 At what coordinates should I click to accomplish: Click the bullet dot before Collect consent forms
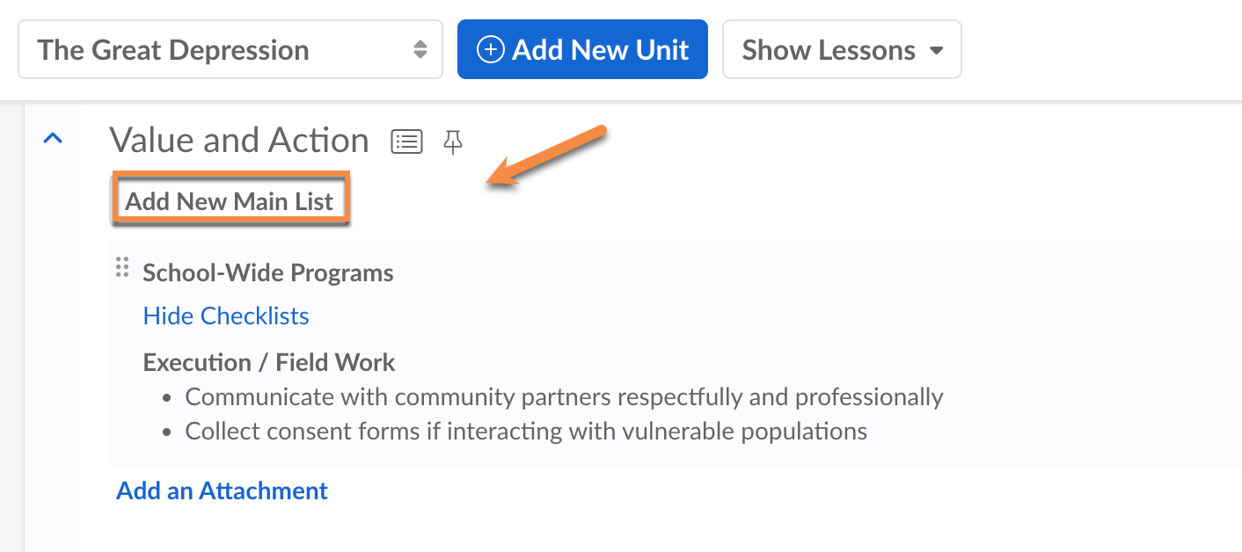(167, 432)
